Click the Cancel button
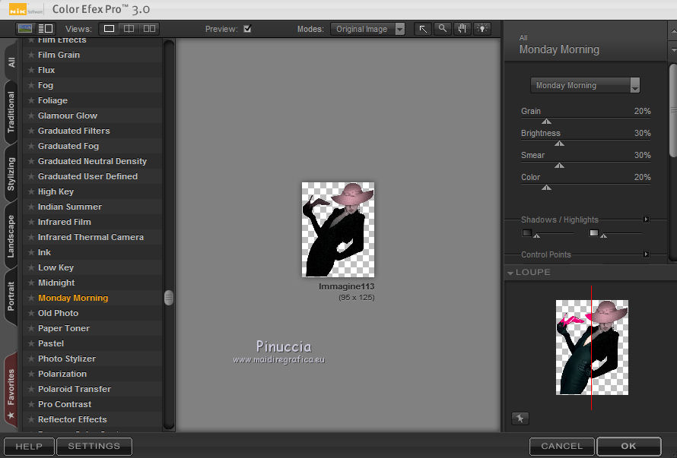The width and height of the screenshot is (677, 458). [x=561, y=447]
